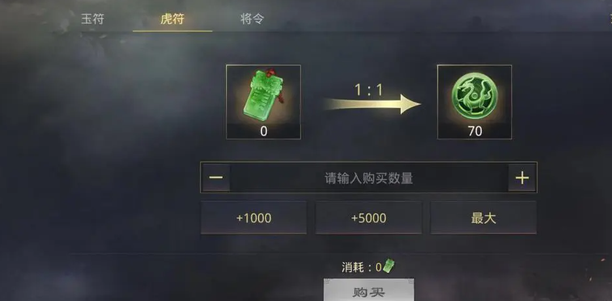Tap the round green tiger token icon
The image size is (612, 301).
tap(474, 96)
